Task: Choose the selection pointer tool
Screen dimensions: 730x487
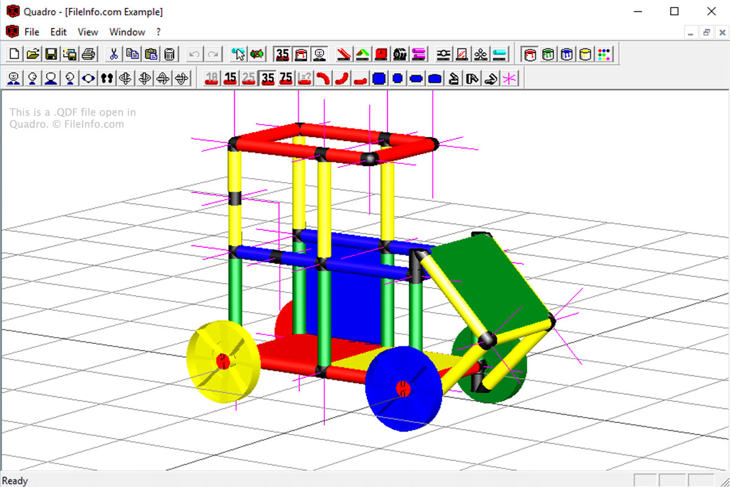Action: click(x=238, y=54)
